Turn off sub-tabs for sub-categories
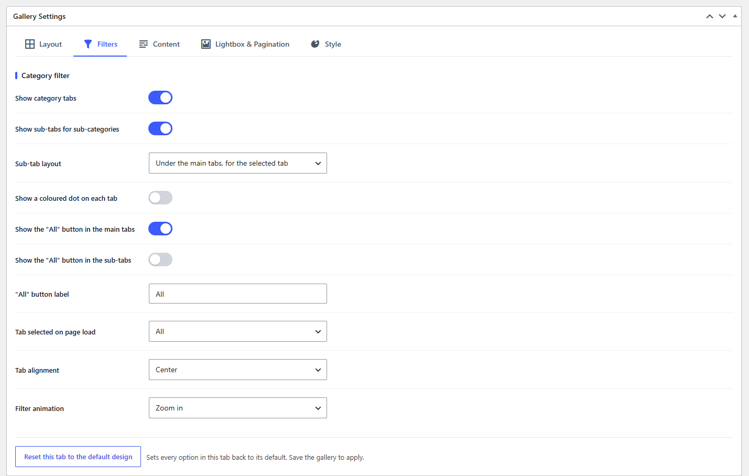The width and height of the screenshot is (749, 476). coord(160,128)
